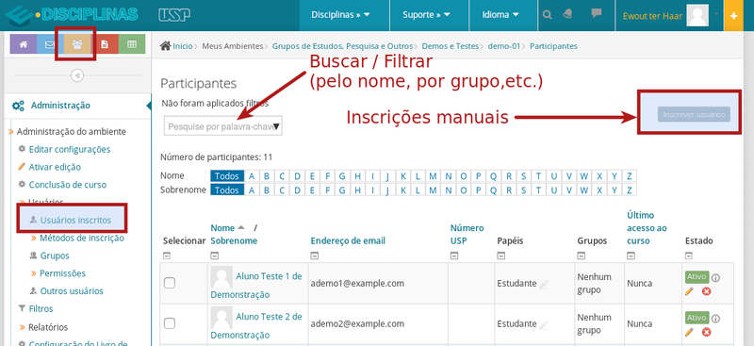Viewport: 754px width, 346px height.
Task: Open Aluno Teste 1 de Demonstração profile
Action: click(x=256, y=286)
